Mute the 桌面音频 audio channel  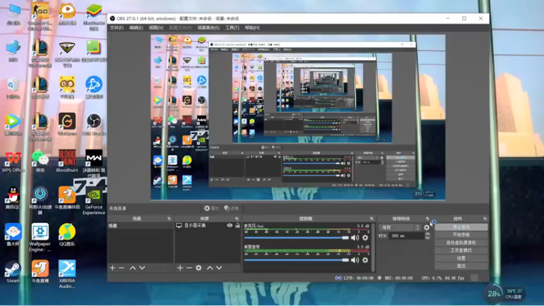click(x=354, y=260)
